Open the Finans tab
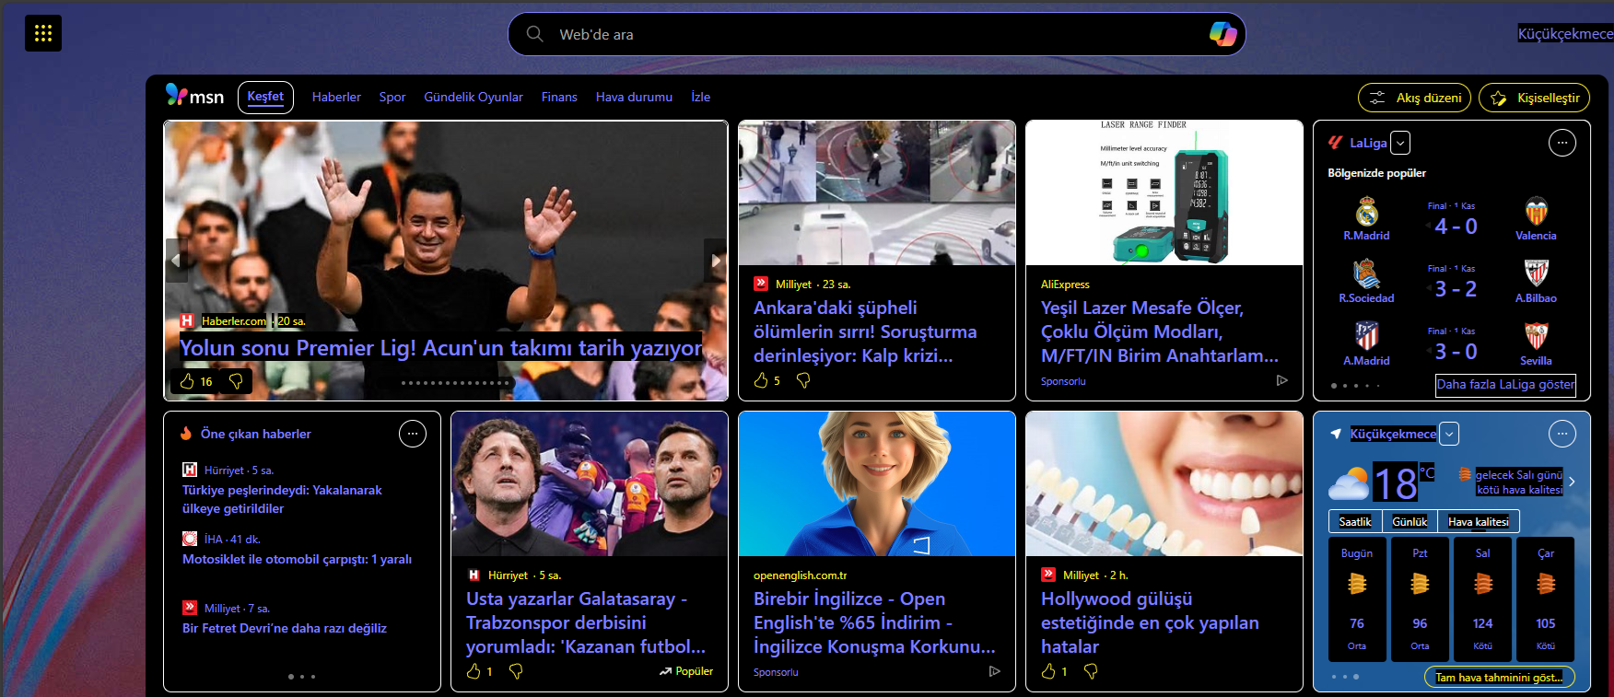Screen dimensions: 1614x697 [x=559, y=97]
